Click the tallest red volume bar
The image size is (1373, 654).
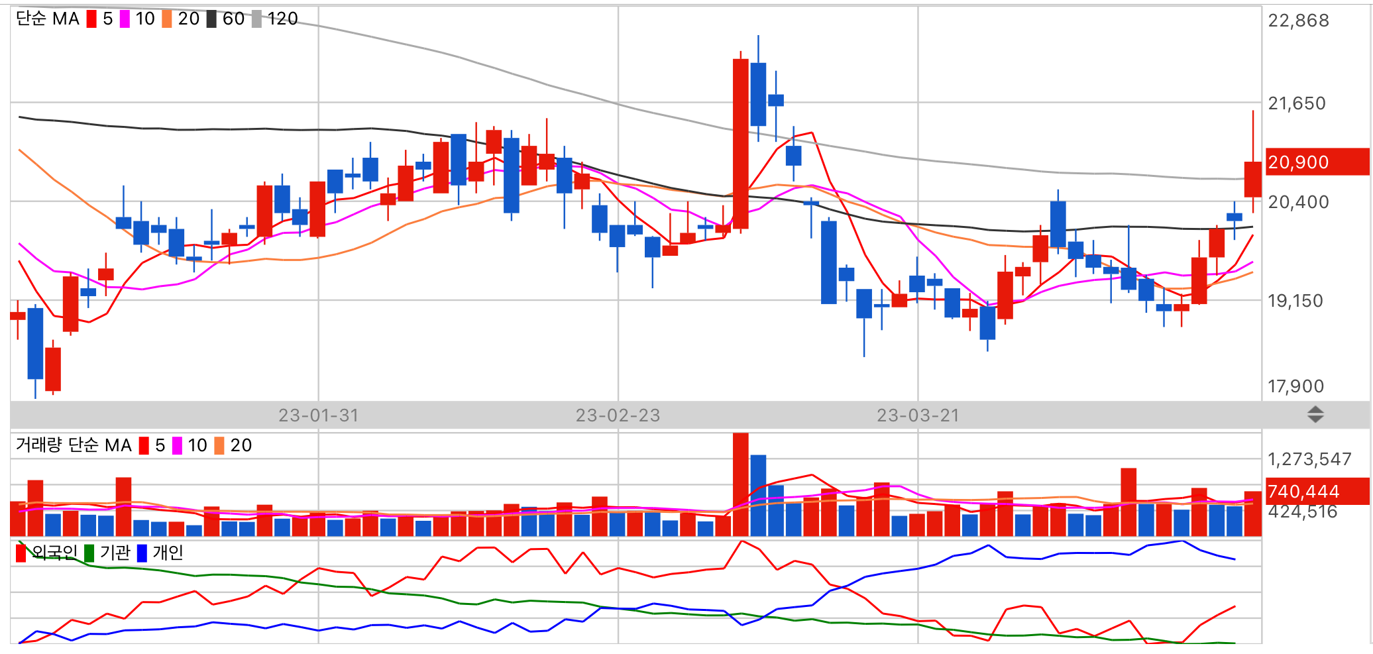(741, 484)
